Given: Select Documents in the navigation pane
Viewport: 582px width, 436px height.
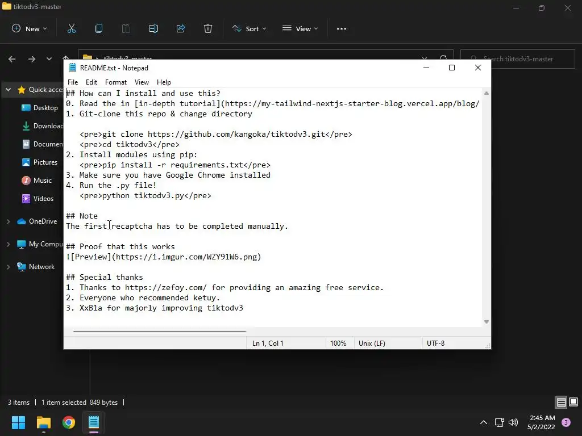Looking at the screenshot, I should (x=43, y=144).
